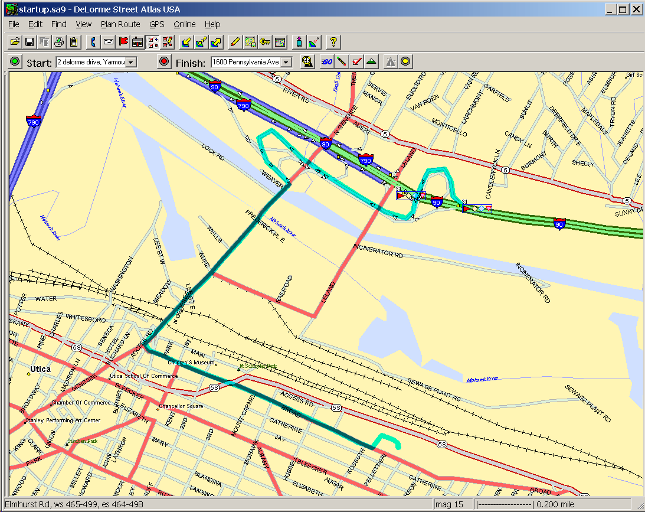Click the GPS satellite signal icon
This screenshot has width=645, height=512.
[315, 42]
